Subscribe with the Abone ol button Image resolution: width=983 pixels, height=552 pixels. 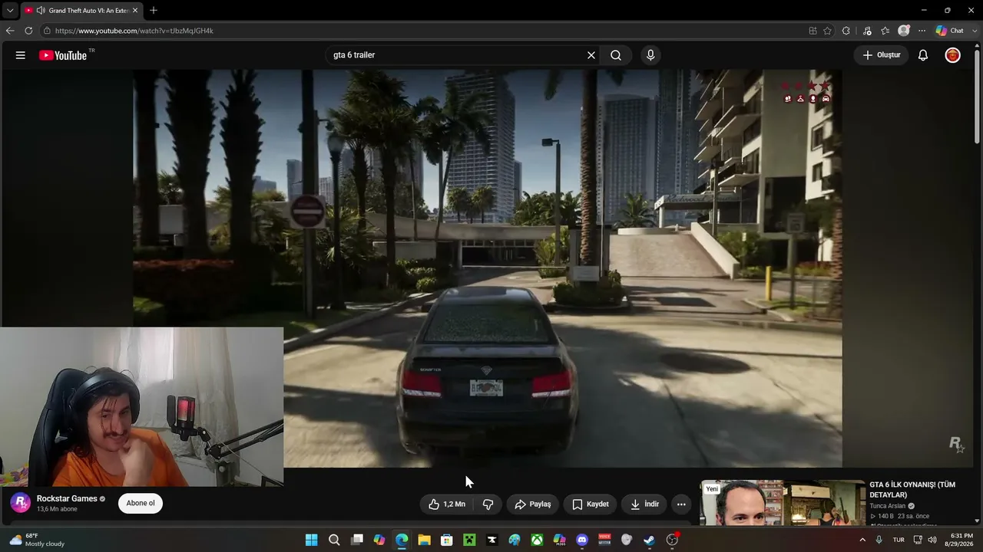tap(141, 503)
